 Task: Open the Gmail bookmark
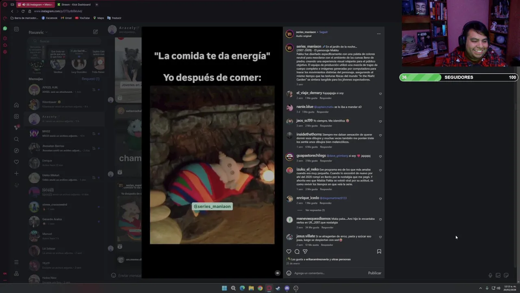pos(66,18)
